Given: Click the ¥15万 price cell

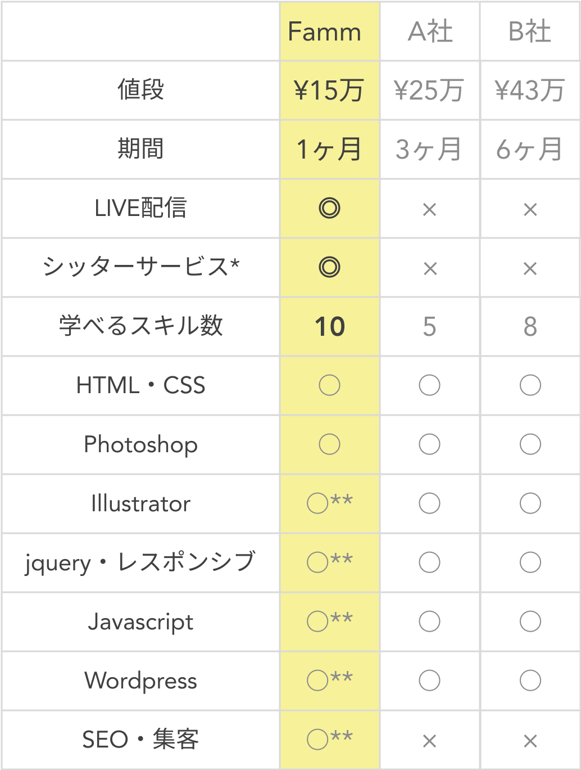Looking at the screenshot, I should (329, 91).
